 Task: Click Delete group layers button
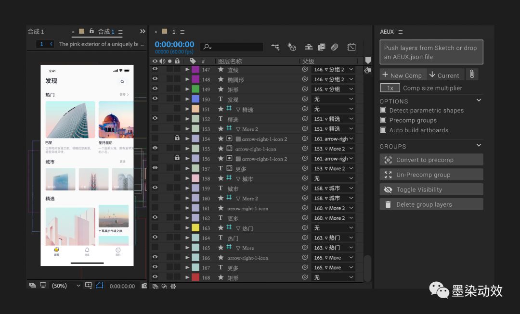click(x=431, y=204)
